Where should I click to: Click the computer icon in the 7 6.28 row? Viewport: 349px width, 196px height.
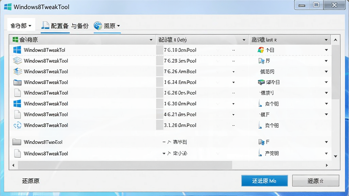pos(261,61)
